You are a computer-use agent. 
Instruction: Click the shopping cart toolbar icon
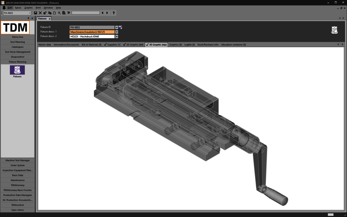69,13
